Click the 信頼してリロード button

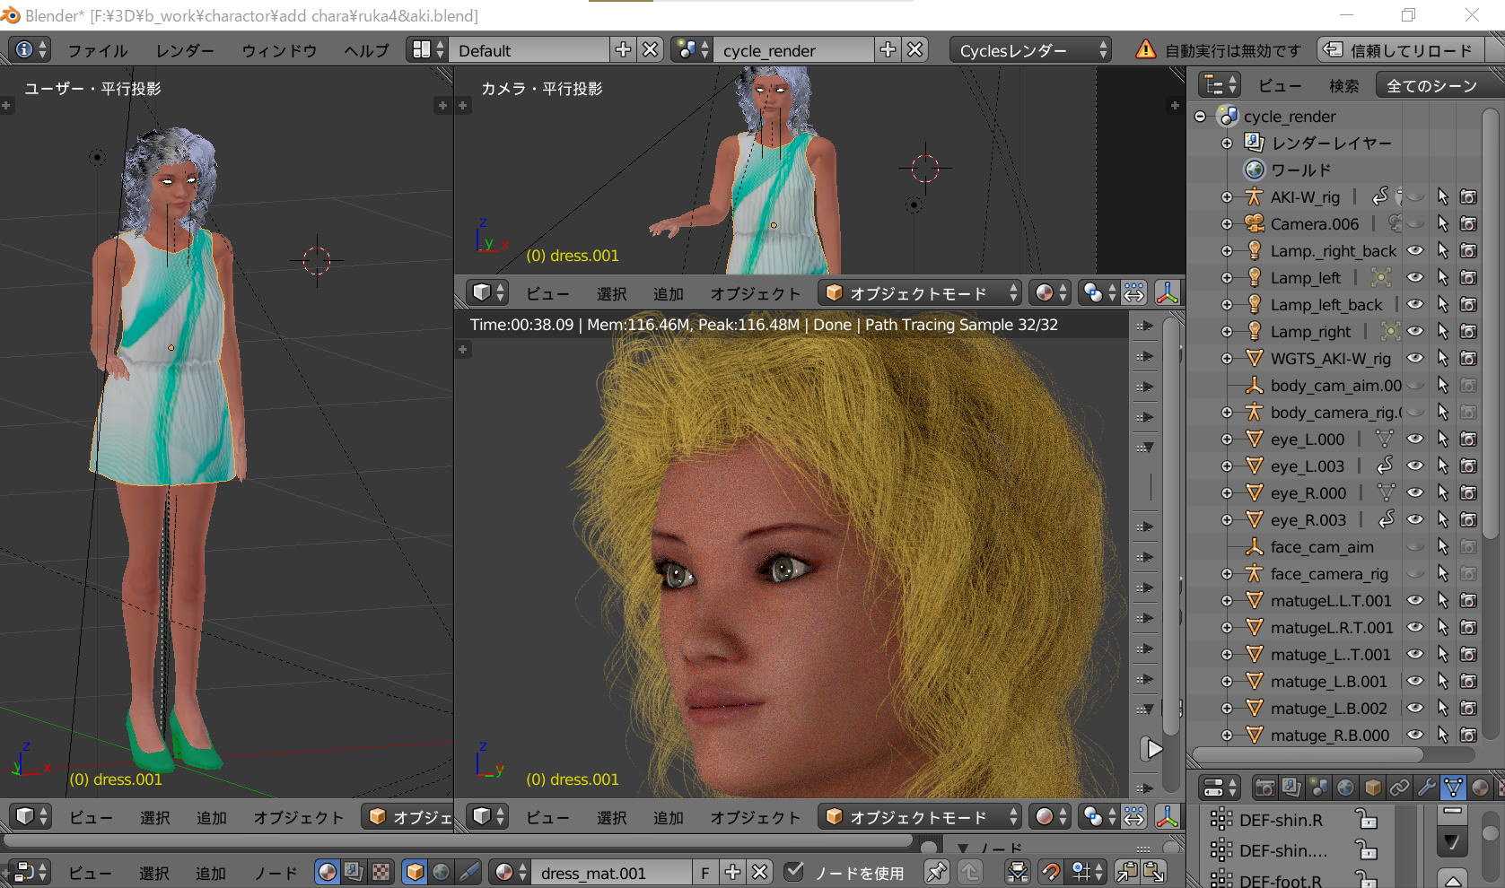[1400, 50]
